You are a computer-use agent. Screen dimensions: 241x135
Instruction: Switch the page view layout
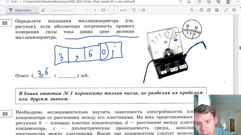point(143,10)
